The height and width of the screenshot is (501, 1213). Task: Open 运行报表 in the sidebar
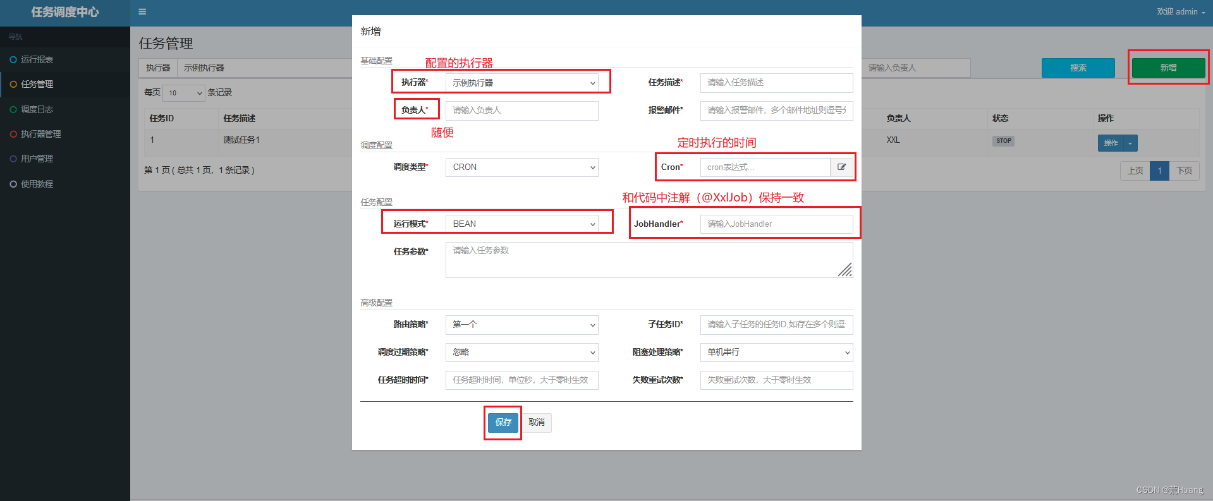point(65,59)
